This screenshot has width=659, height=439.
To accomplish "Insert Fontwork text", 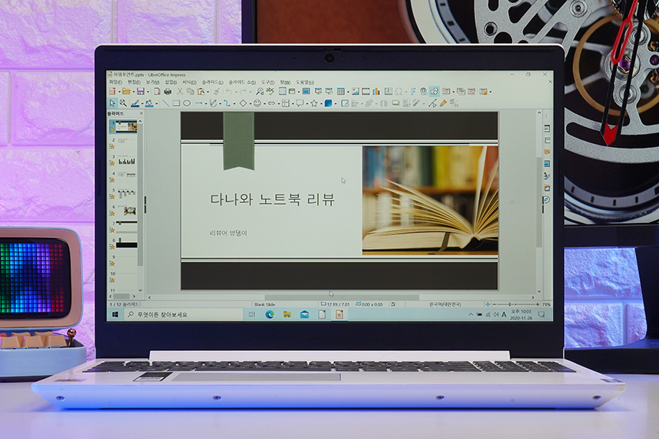I will click(x=413, y=91).
